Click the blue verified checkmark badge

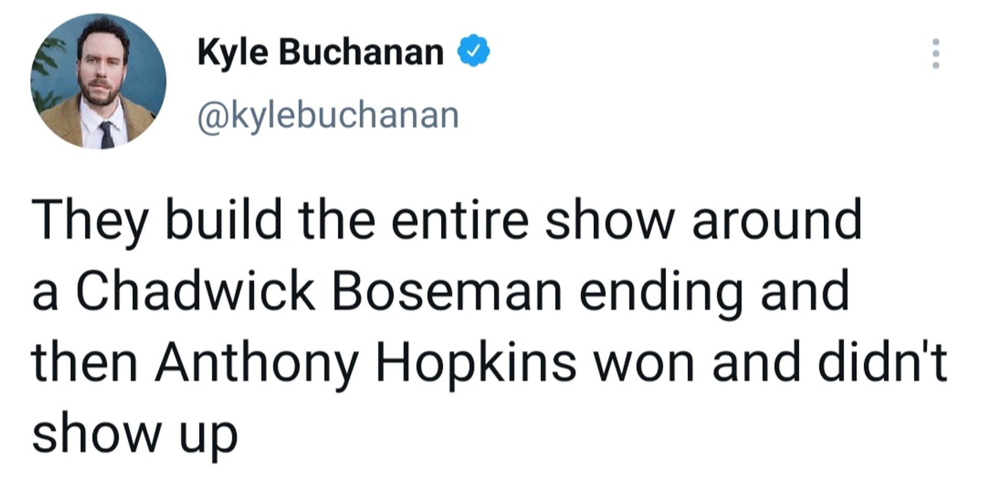pyautogui.click(x=473, y=51)
